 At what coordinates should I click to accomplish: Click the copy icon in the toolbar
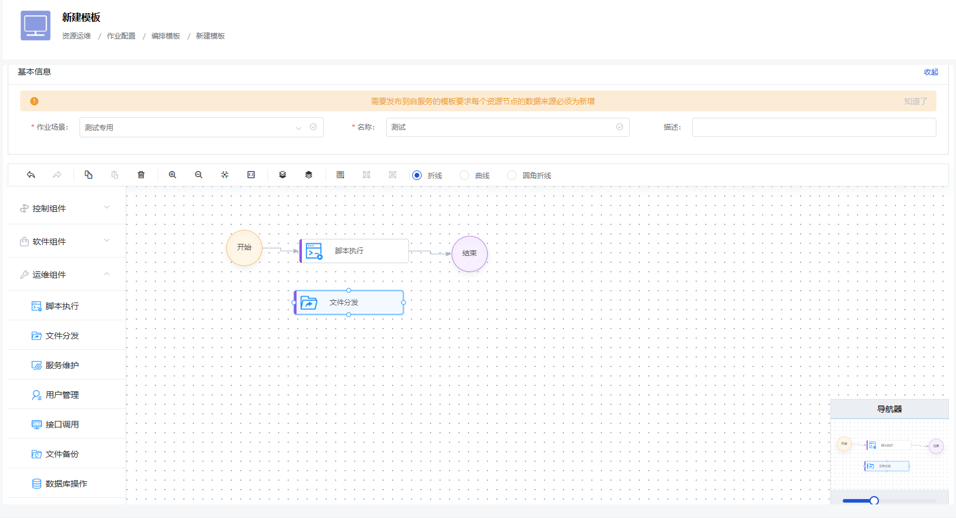(x=88, y=175)
